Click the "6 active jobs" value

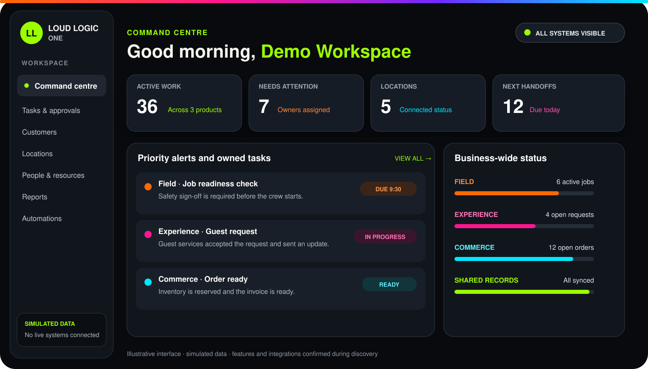[x=575, y=182]
